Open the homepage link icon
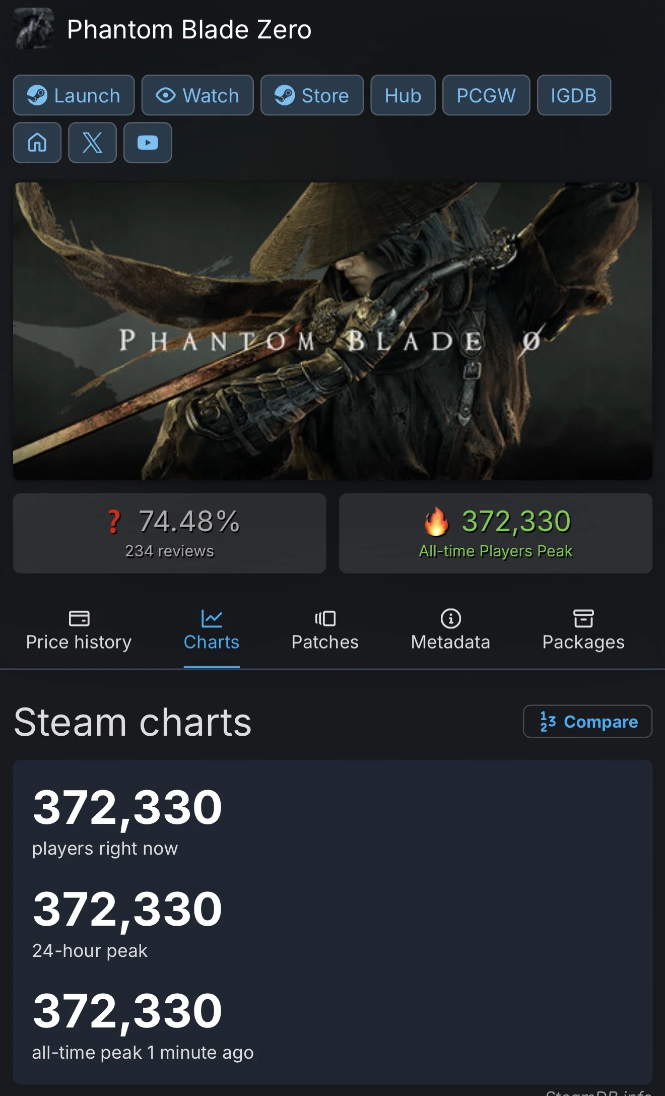Screen dimensions: 665x1096 [x=37, y=143]
